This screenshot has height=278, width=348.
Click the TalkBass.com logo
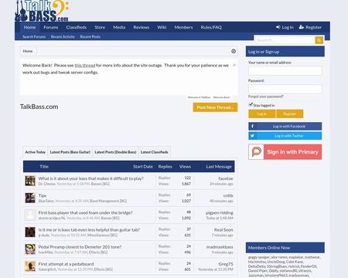tap(42, 11)
